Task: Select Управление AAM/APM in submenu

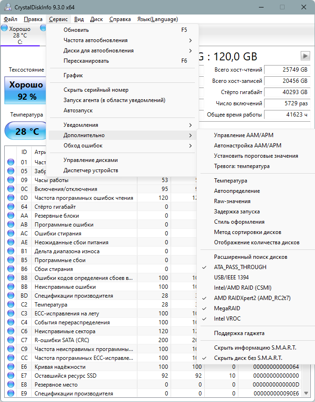Action: 256,135
